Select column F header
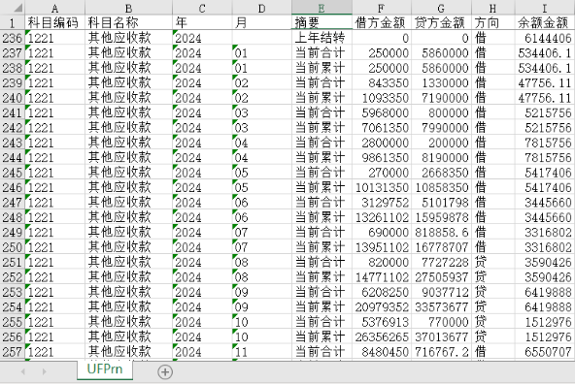This screenshot has height=384, width=575. (382, 8)
